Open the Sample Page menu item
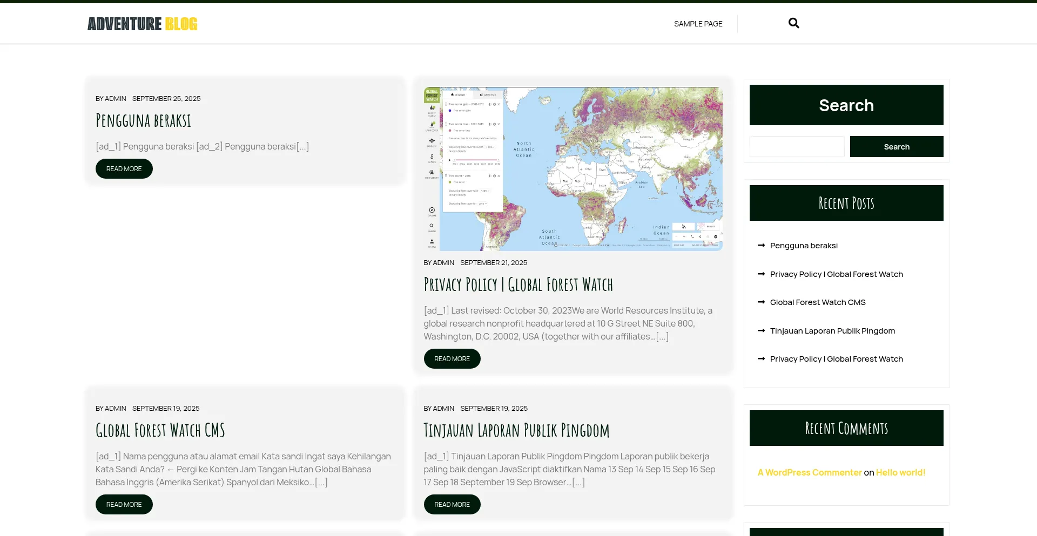This screenshot has width=1037, height=536. [698, 24]
